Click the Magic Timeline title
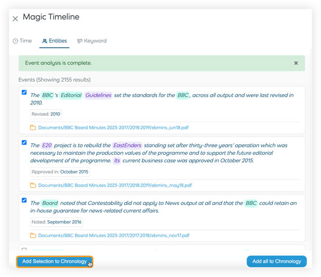This screenshot has height=277, width=321. coord(51,17)
